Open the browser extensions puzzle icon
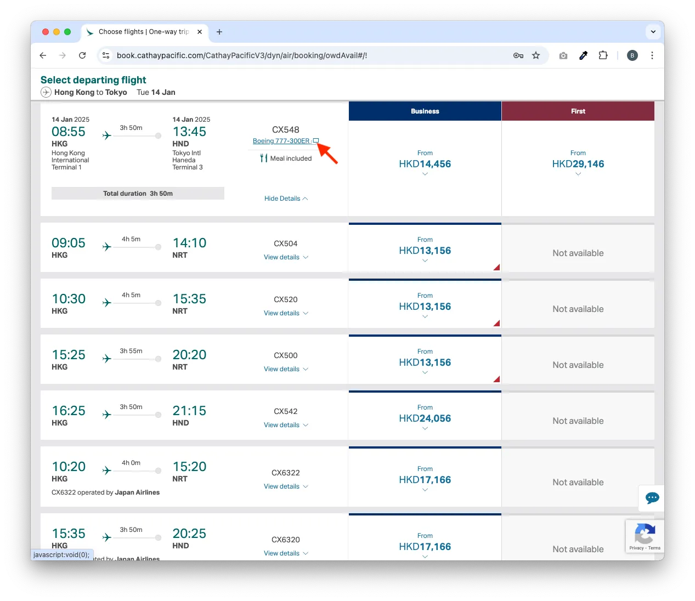The width and height of the screenshot is (695, 601). (603, 55)
